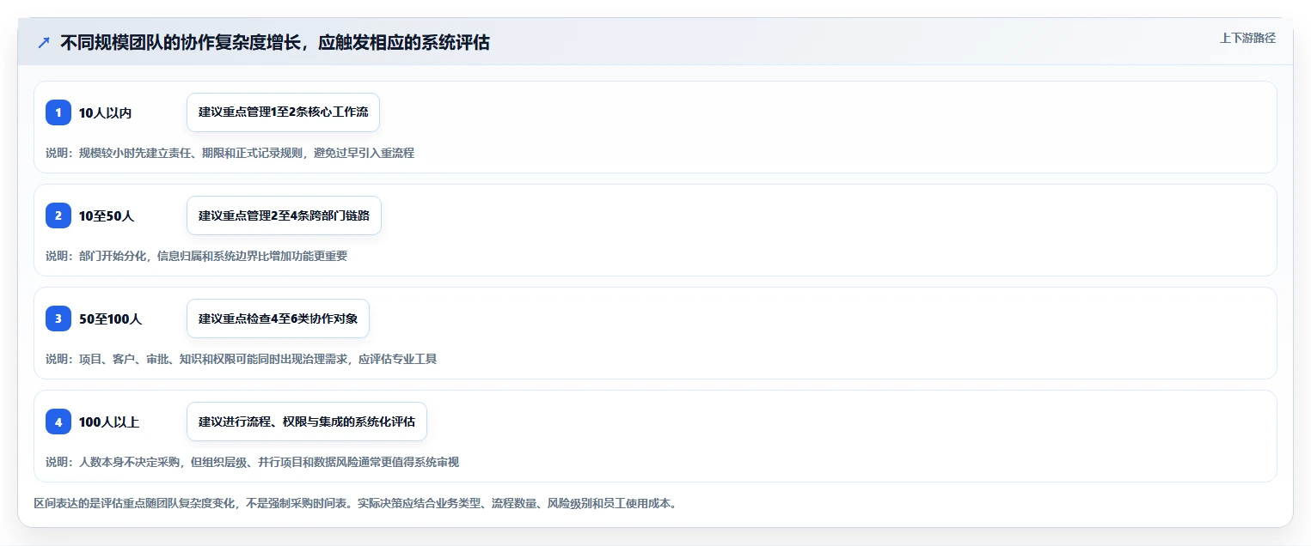Click the 10人以内 label
The image size is (1311, 546).
(x=105, y=112)
